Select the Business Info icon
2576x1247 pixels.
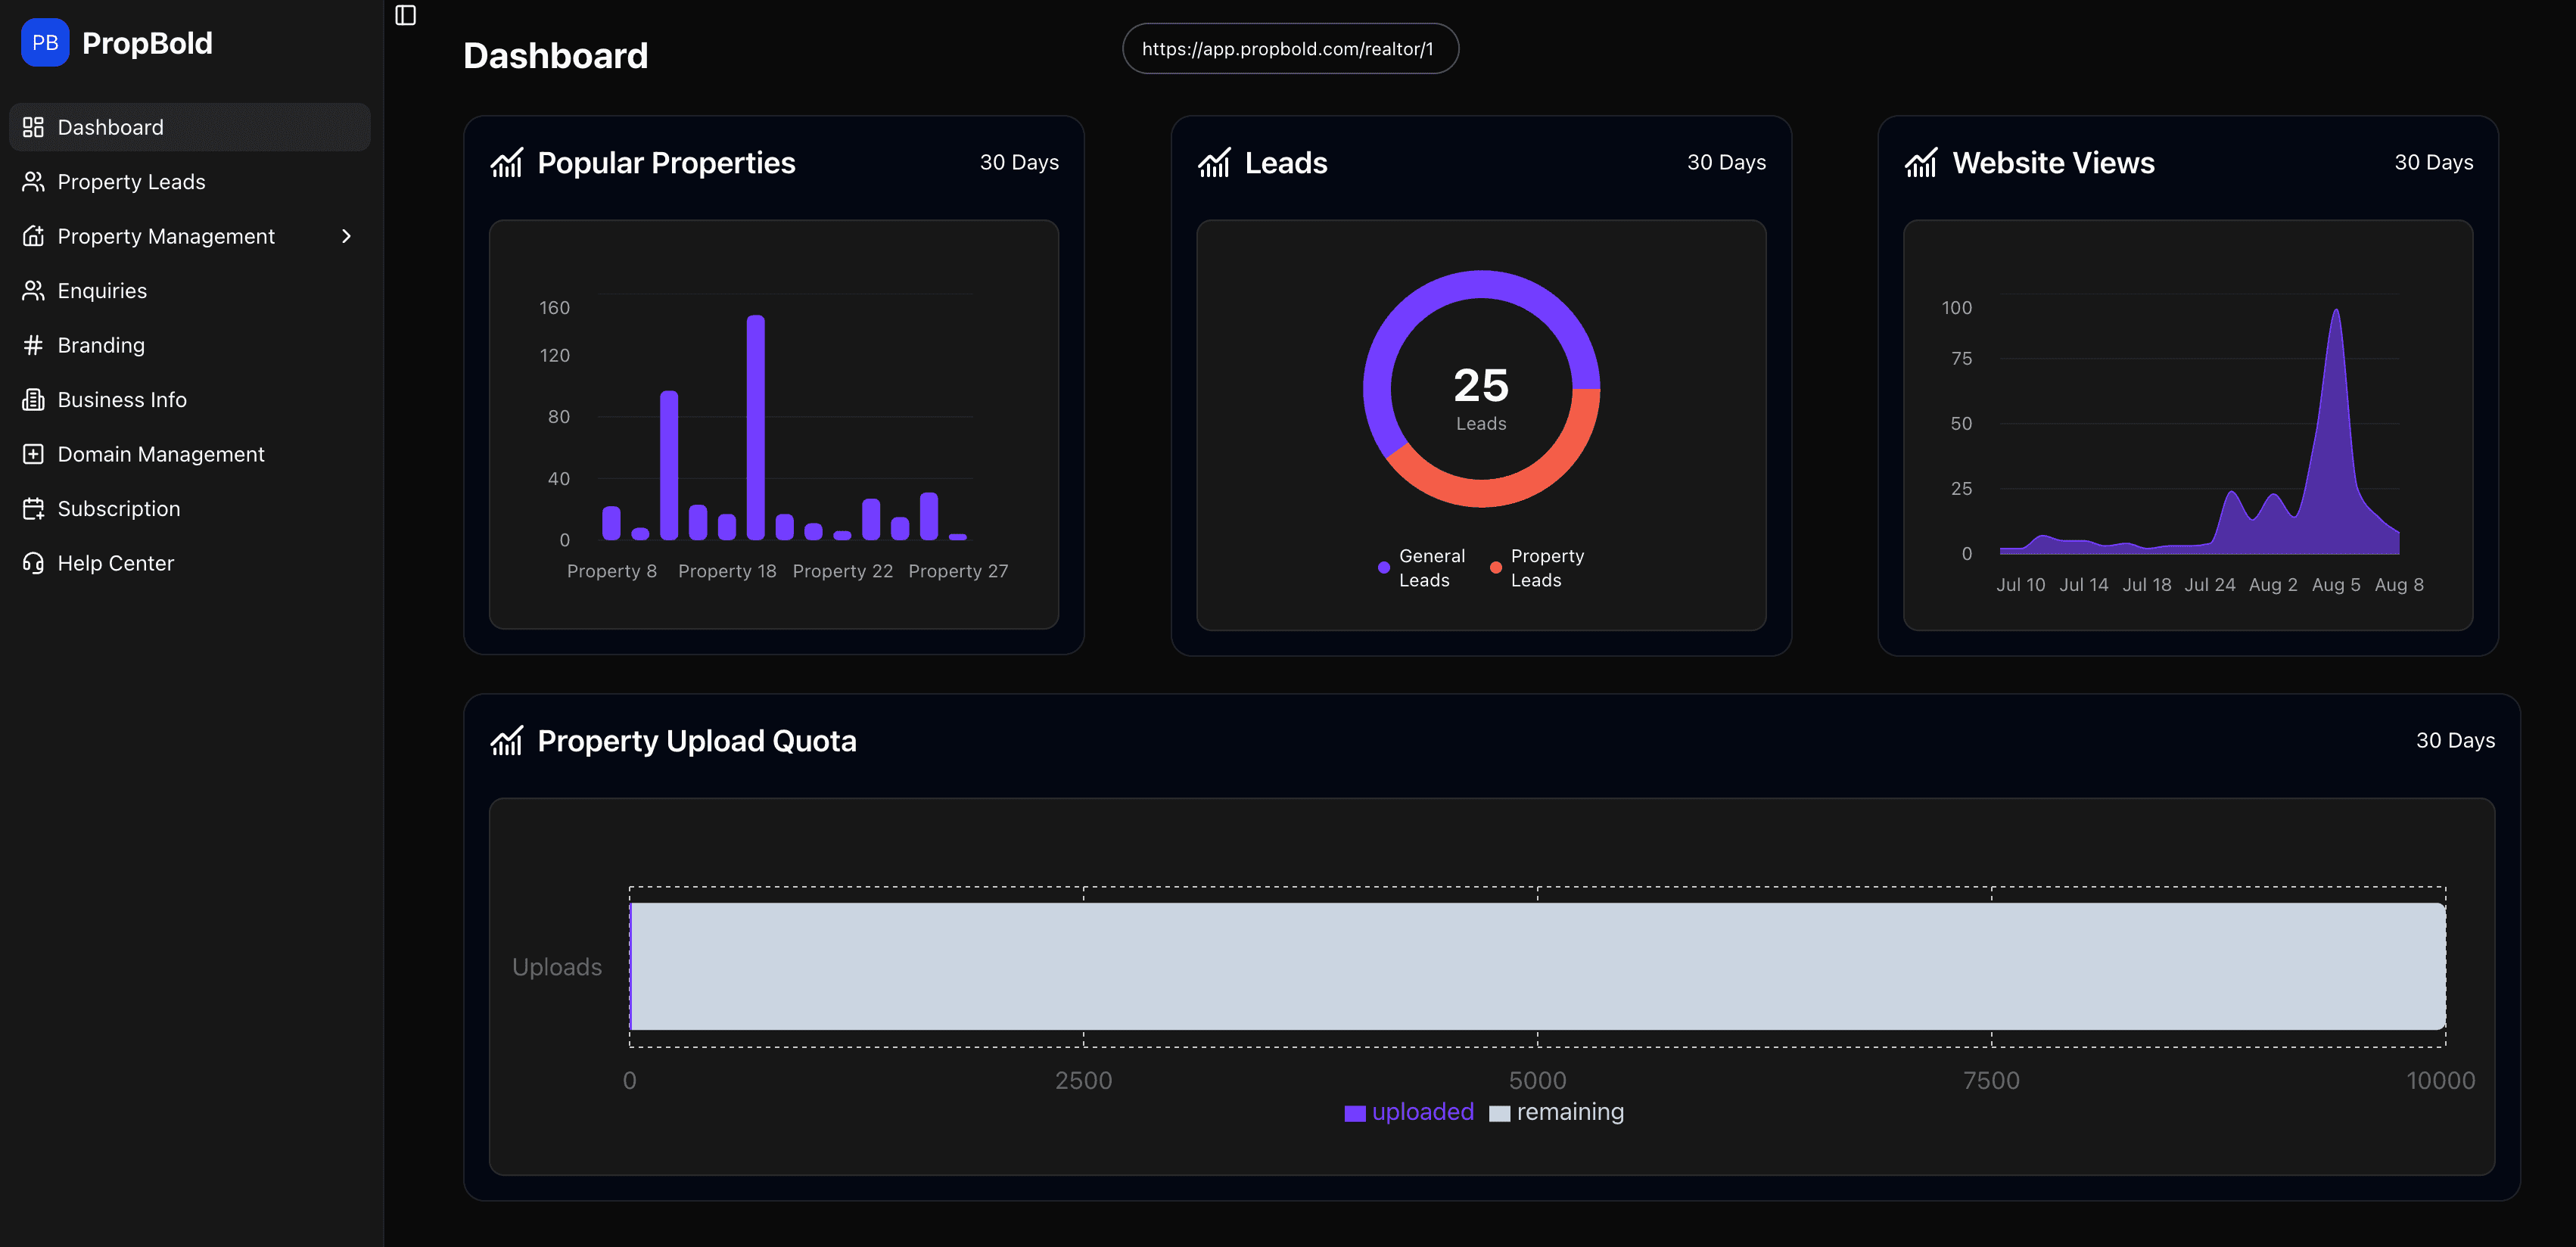(33, 399)
